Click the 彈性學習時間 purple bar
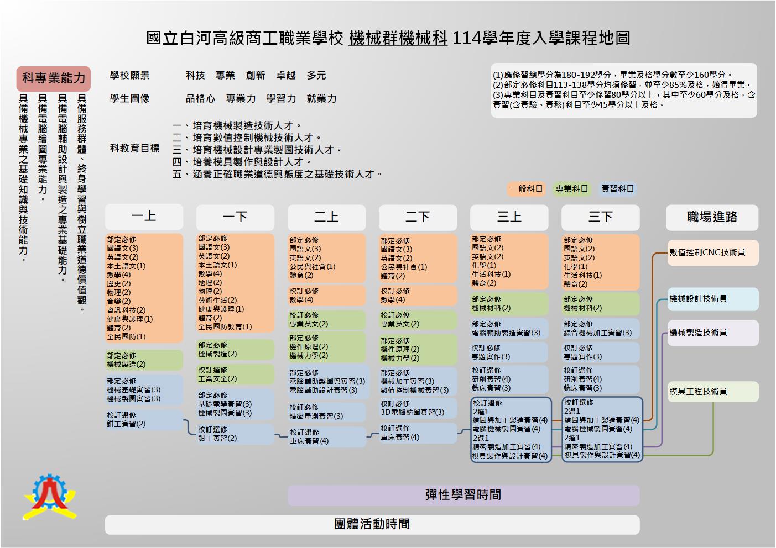Image resolution: width=776 pixels, height=548 pixels. (x=463, y=495)
